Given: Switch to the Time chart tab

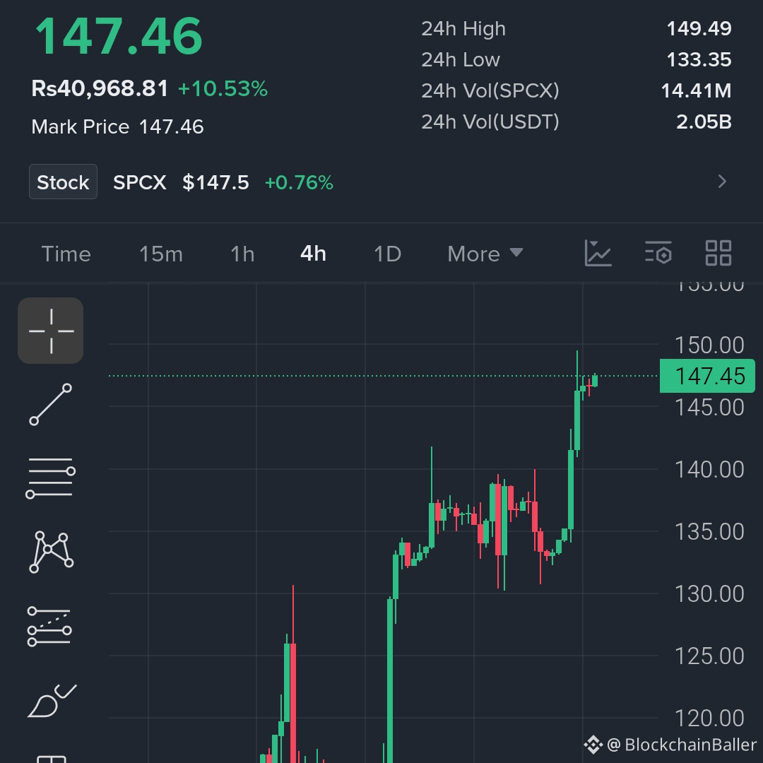Looking at the screenshot, I should coord(66,254).
